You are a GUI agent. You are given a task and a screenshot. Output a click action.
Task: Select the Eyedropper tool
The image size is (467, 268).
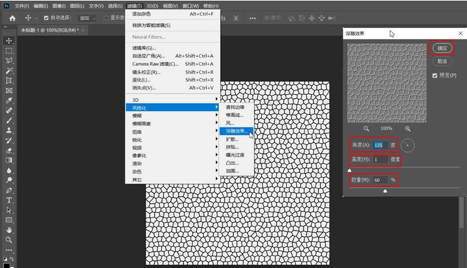(9, 100)
